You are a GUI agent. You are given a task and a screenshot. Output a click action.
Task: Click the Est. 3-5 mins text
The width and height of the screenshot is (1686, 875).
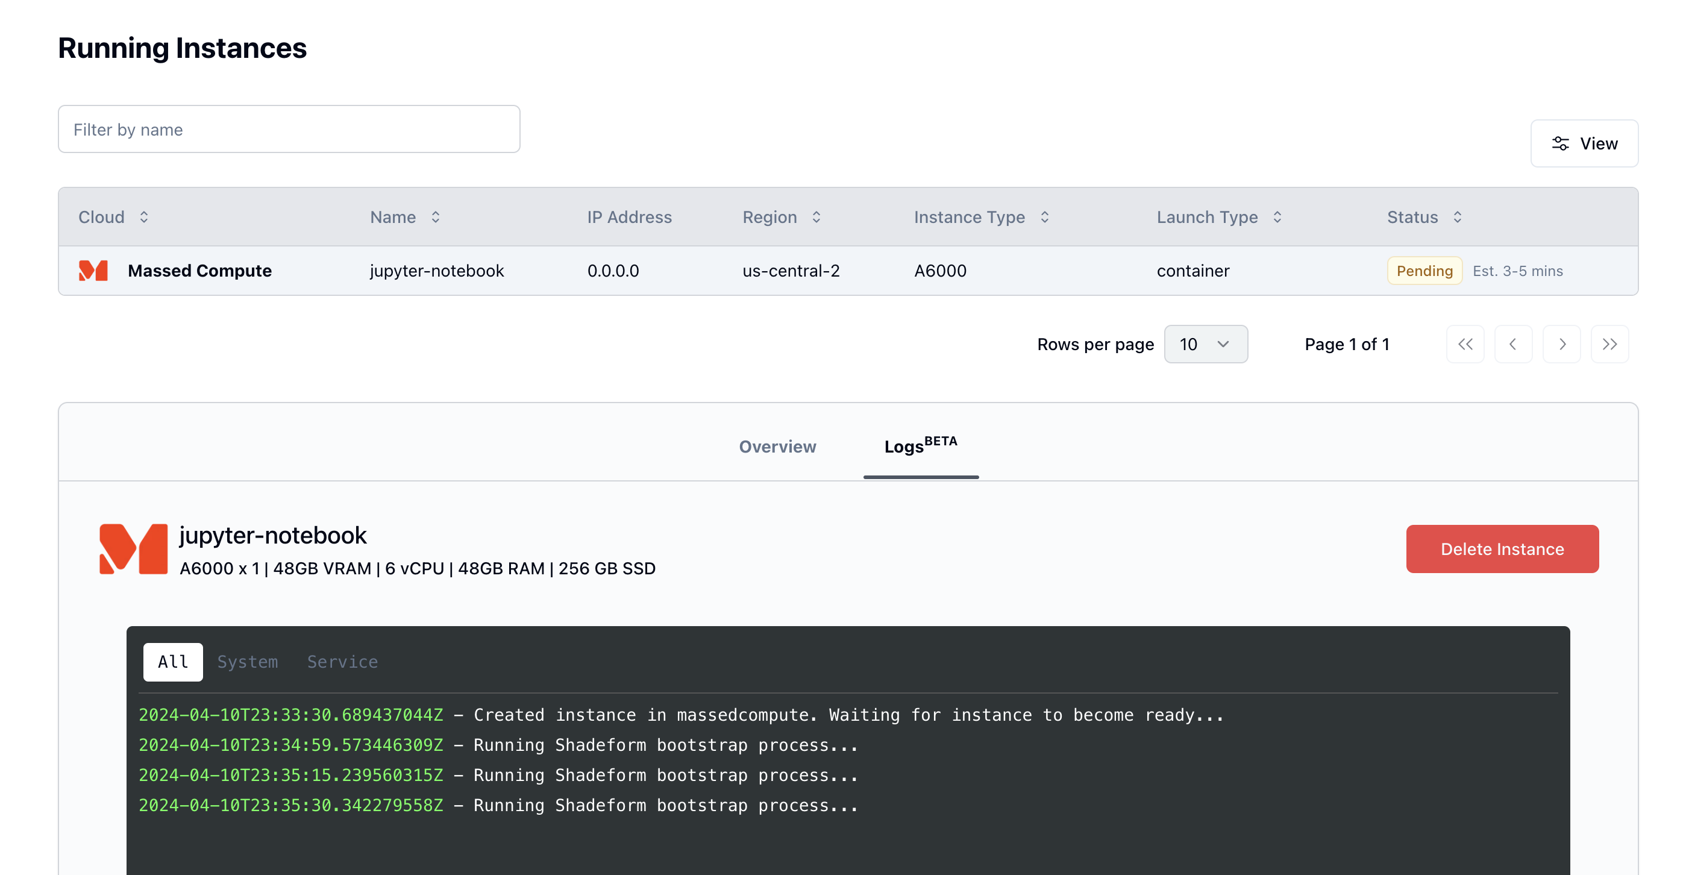[x=1517, y=271]
